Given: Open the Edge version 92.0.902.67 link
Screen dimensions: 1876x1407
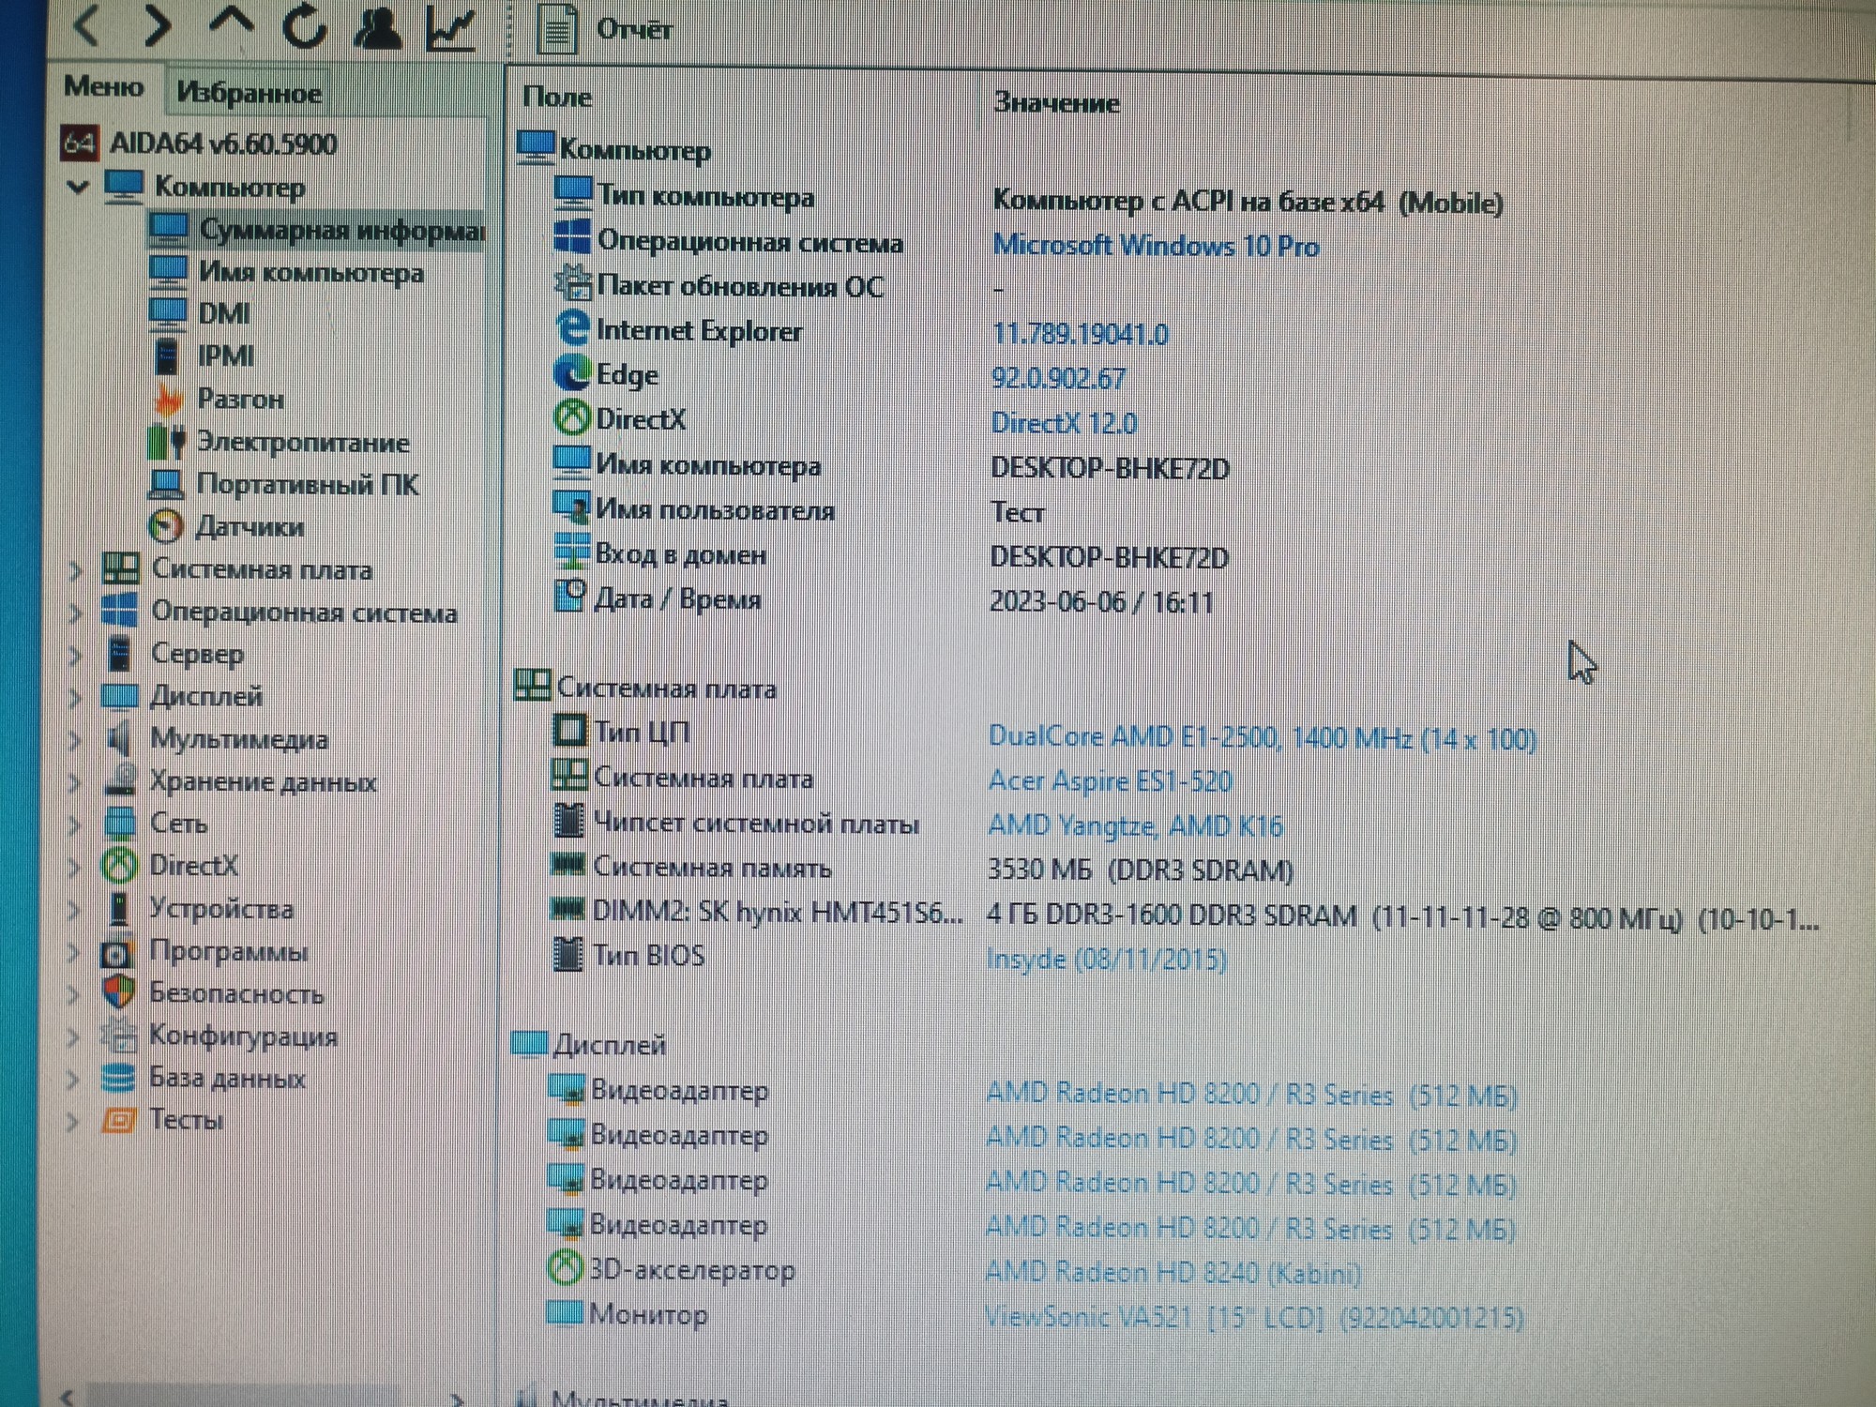Looking at the screenshot, I should point(1058,378).
